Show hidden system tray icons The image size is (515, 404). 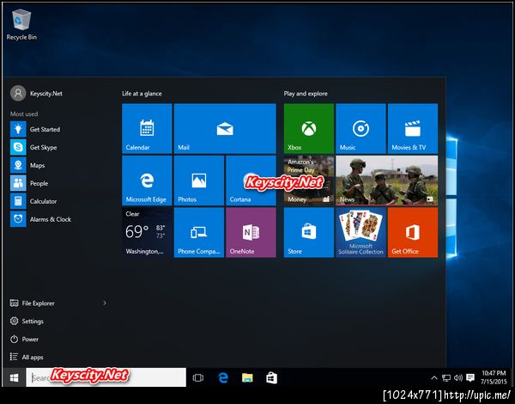[x=433, y=377]
